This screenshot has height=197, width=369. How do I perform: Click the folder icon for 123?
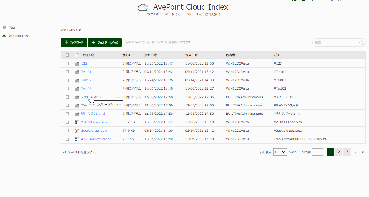77,64
